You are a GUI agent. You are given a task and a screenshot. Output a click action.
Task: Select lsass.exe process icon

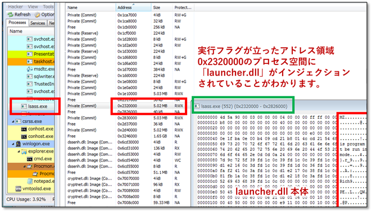pyautogui.click(x=24, y=107)
